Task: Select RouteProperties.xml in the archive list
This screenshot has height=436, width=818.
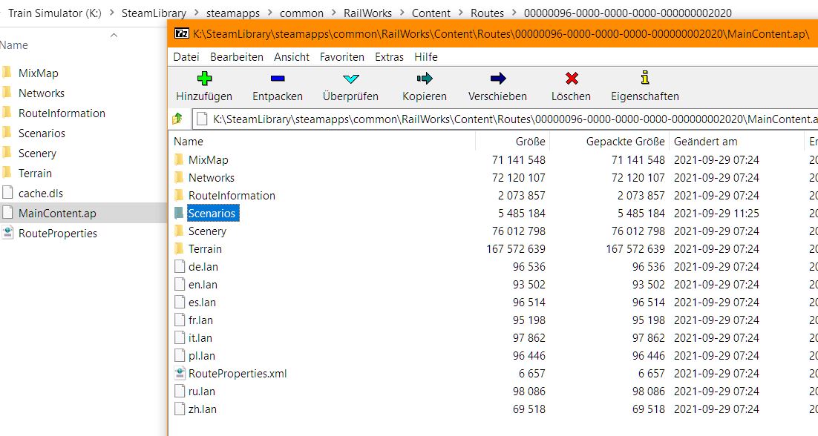Action: [x=238, y=374]
